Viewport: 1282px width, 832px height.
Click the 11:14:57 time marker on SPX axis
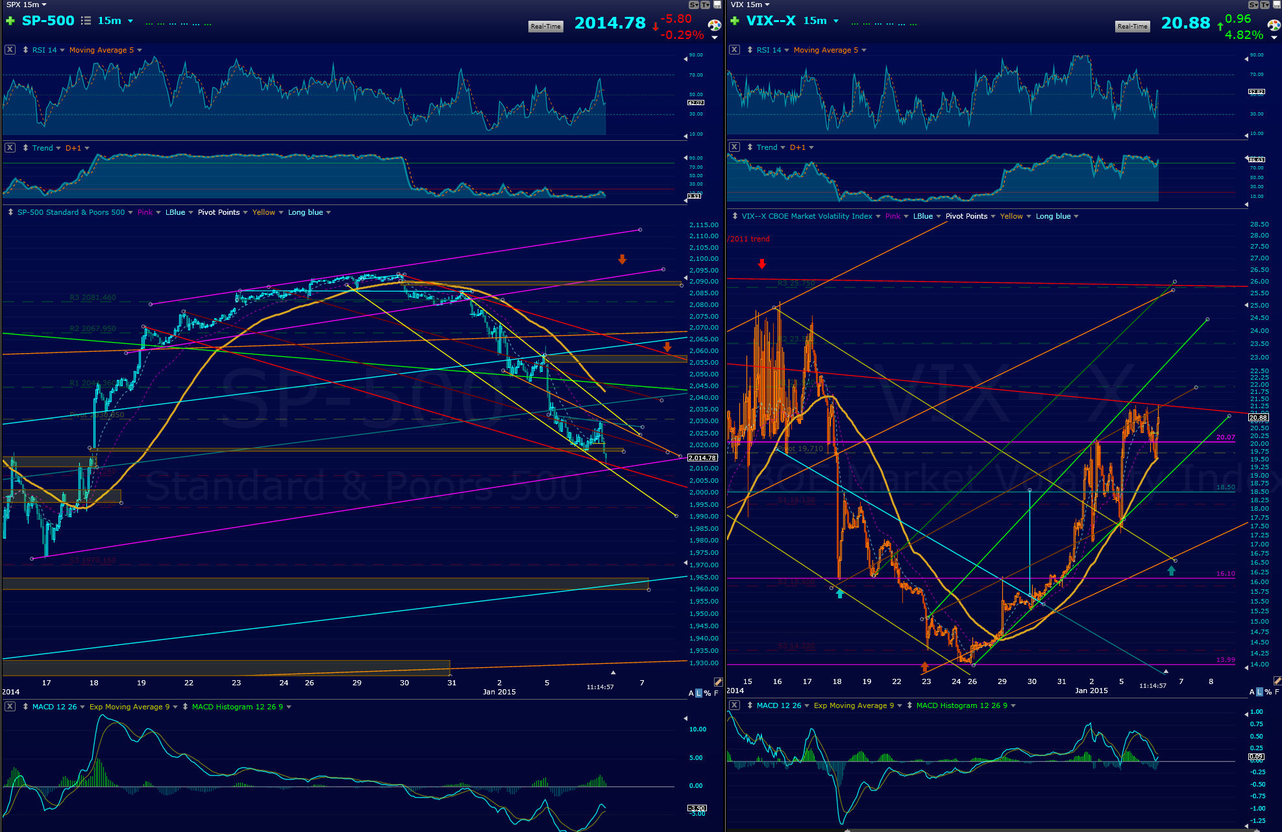click(600, 687)
